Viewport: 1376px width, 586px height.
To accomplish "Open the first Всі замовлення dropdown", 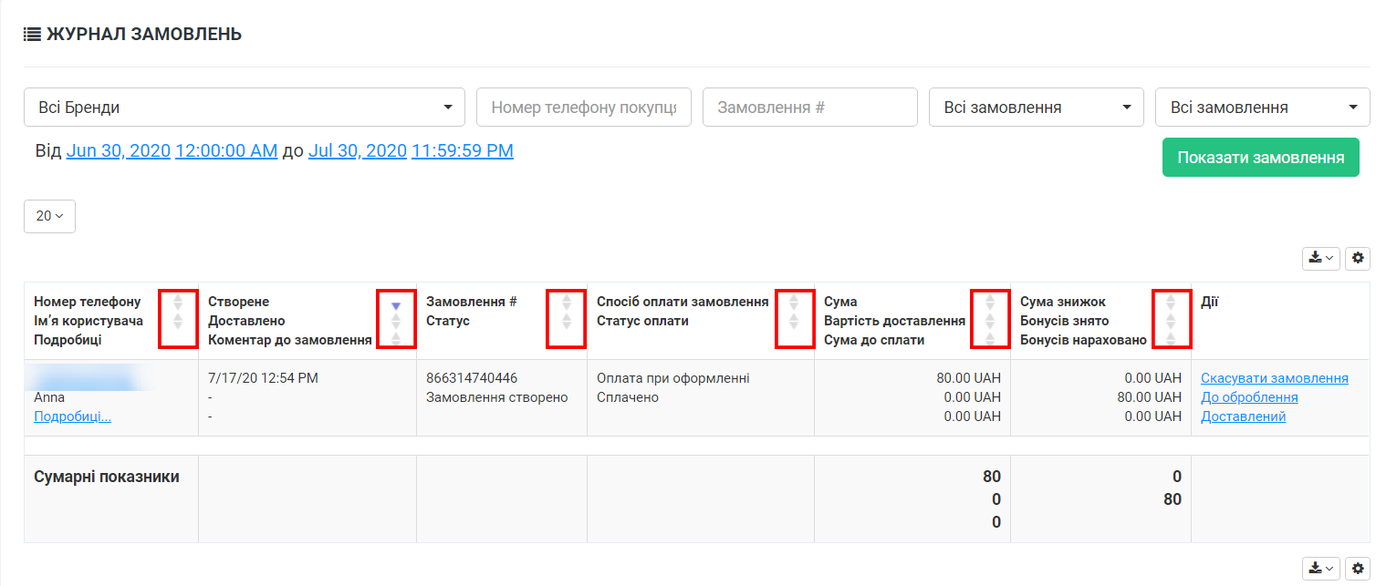I will coord(1036,108).
